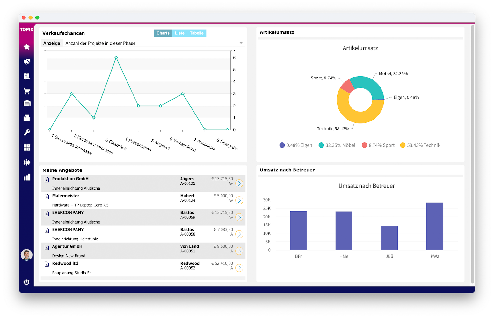This screenshot has height=318, width=494.
Task: Click the Möbel segment of the donut chart
Action: (370, 84)
